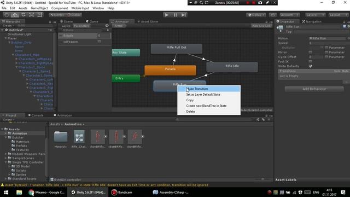Toggle the Global handle rotation button

[74, 15]
